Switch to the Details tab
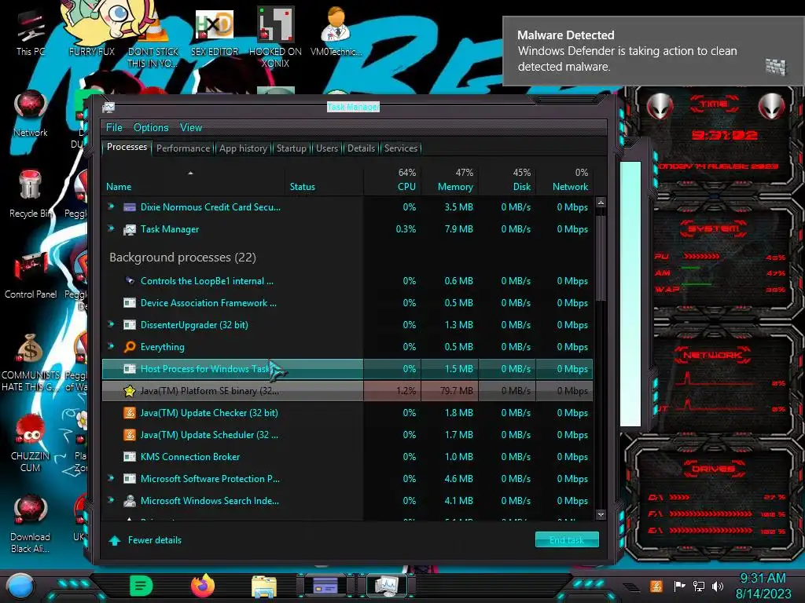The height and width of the screenshot is (603, 805). (x=362, y=148)
